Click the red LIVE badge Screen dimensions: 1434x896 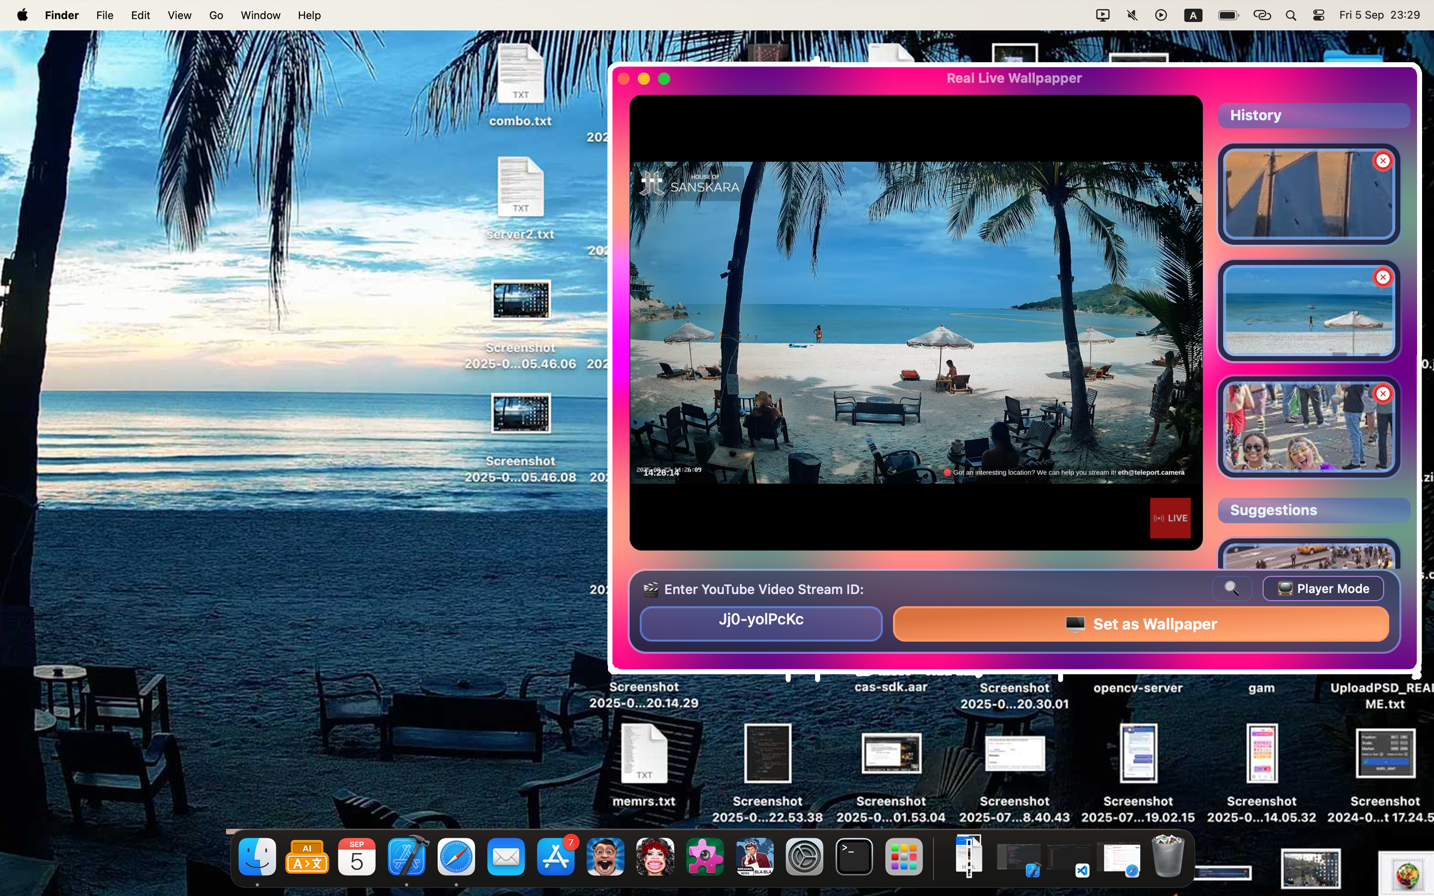tap(1170, 518)
